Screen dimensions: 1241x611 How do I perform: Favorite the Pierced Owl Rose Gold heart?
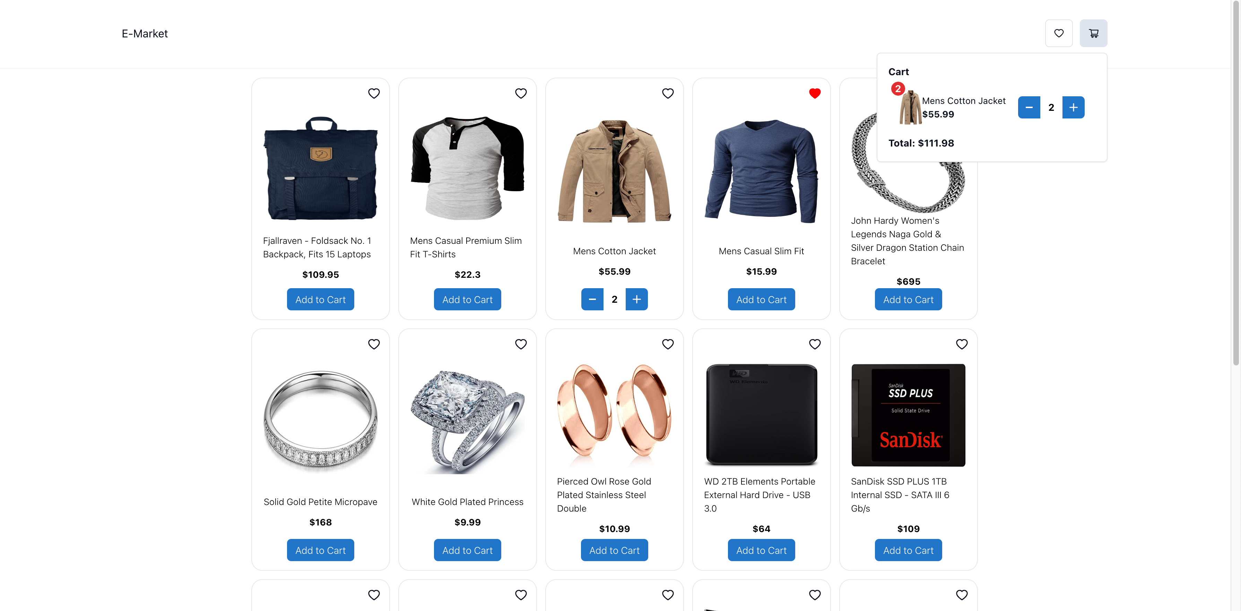point(668,344)
